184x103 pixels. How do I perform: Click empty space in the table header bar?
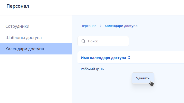[x=160, y=58]
